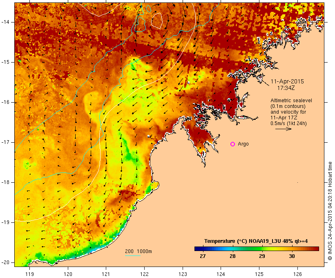Click the 'Argo' legend label
335x278 pixels.
click(243, 144)
